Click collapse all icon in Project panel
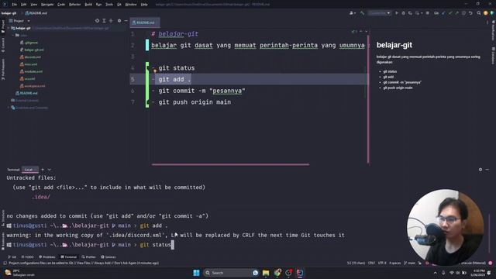Screen dimensions: 496x279 coord(111,21)
